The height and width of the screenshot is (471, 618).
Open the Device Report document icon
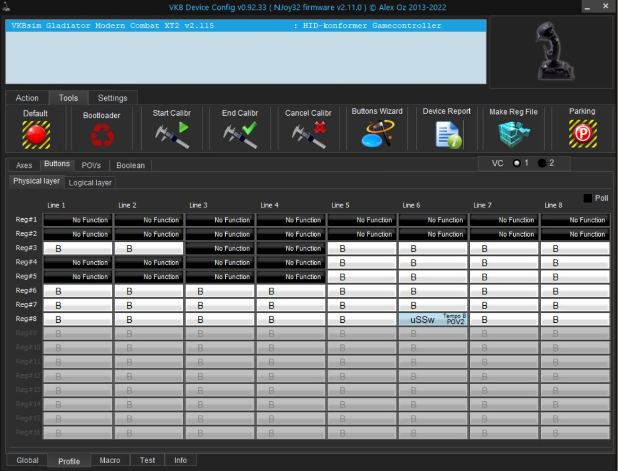[448, 134]
